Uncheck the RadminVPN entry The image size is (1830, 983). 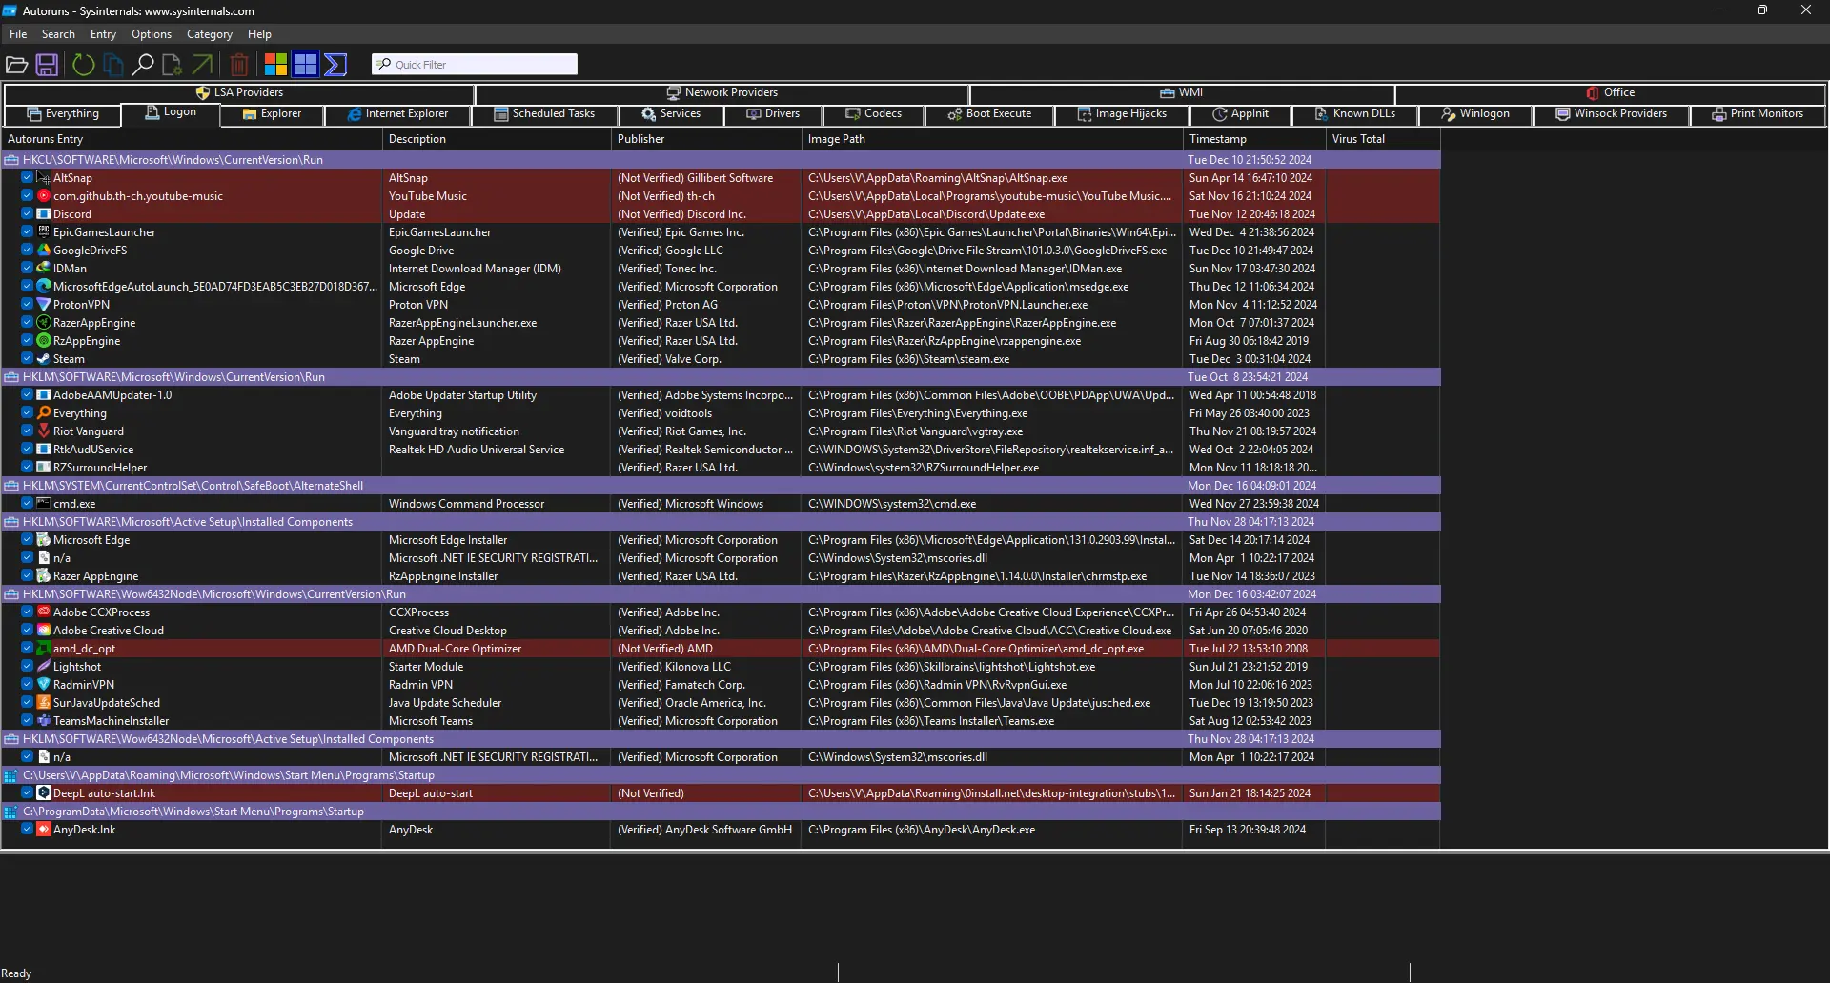(x=28, y=685)
